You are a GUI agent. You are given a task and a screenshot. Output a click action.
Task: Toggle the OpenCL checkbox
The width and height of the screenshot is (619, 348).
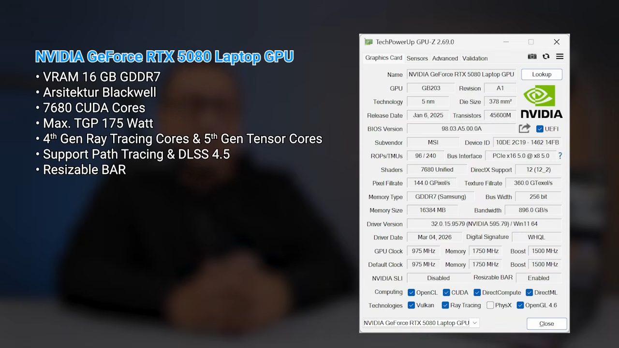[x=411, y=292]
